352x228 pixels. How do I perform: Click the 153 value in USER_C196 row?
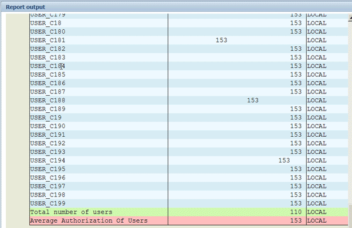296,178
